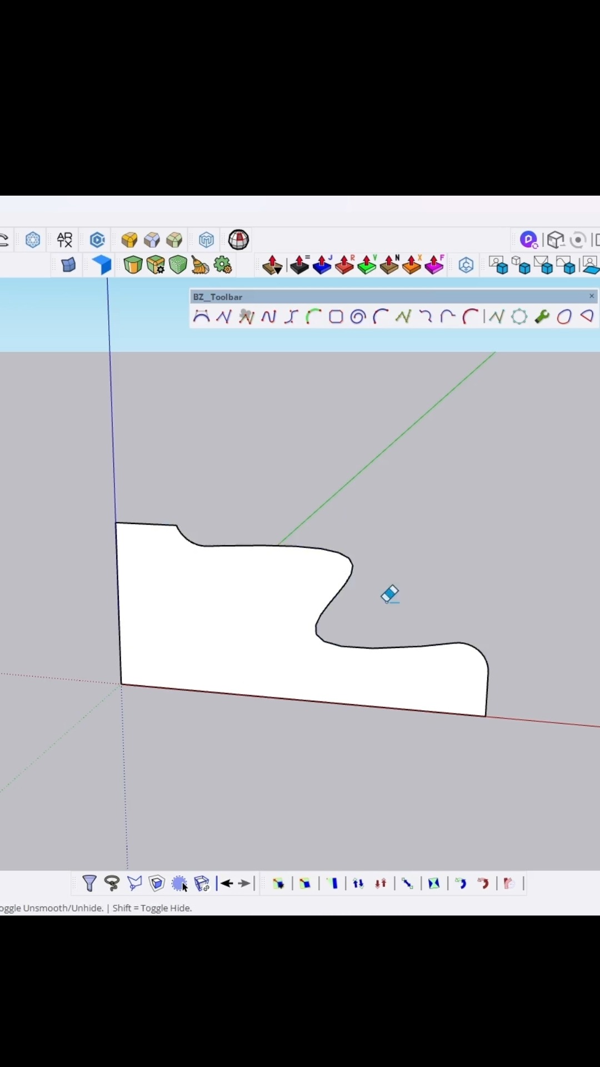Screen dimensions: 600x1067
Task: Activate Follow Push Pull marked F
Action: (434, 265)
